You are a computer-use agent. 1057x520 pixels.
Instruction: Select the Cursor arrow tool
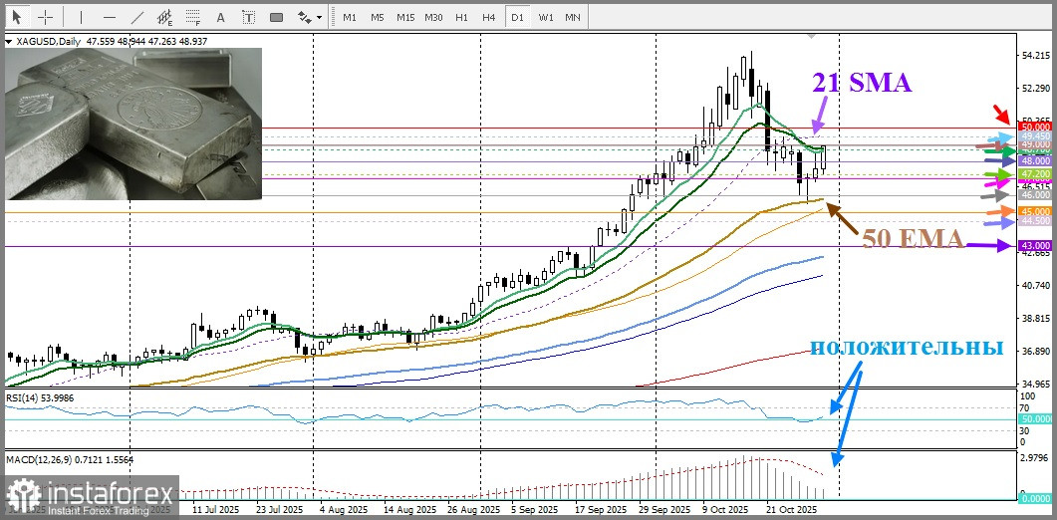pos(17,17)
